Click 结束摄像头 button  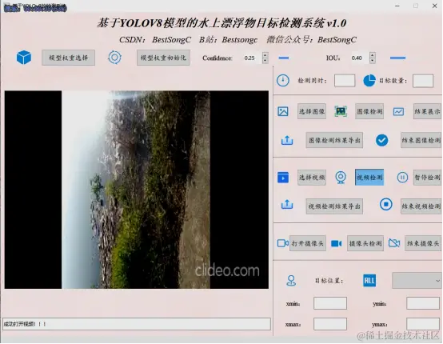[x=424, y=243]
